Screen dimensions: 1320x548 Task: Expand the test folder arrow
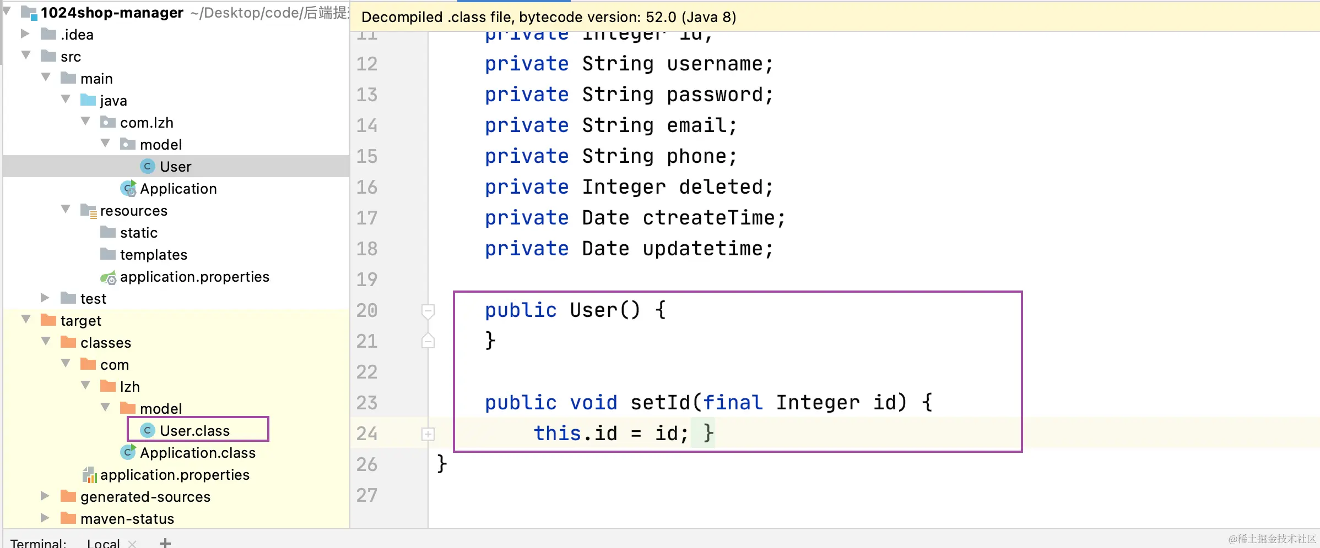point(45,298)
